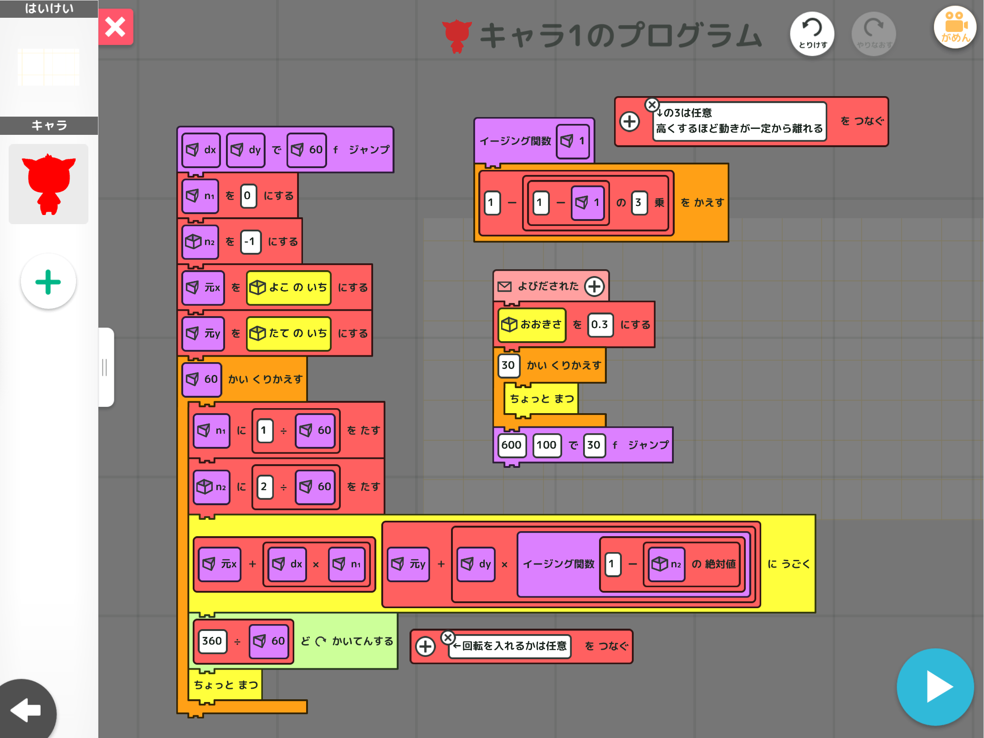The height and width of the screenshot is (738, 984).
Task: Click the やりなおす redo button
Action: click(x=873, y=34)
